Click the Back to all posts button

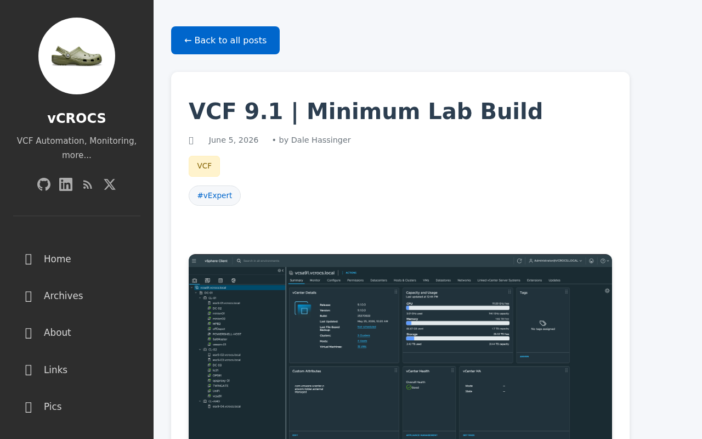[x=225, y=40]
